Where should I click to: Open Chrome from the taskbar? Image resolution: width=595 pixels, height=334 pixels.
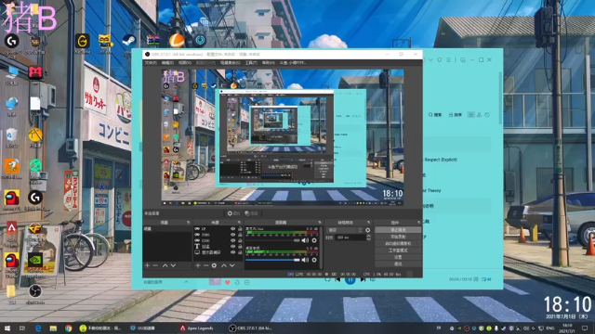coord(68,328)
